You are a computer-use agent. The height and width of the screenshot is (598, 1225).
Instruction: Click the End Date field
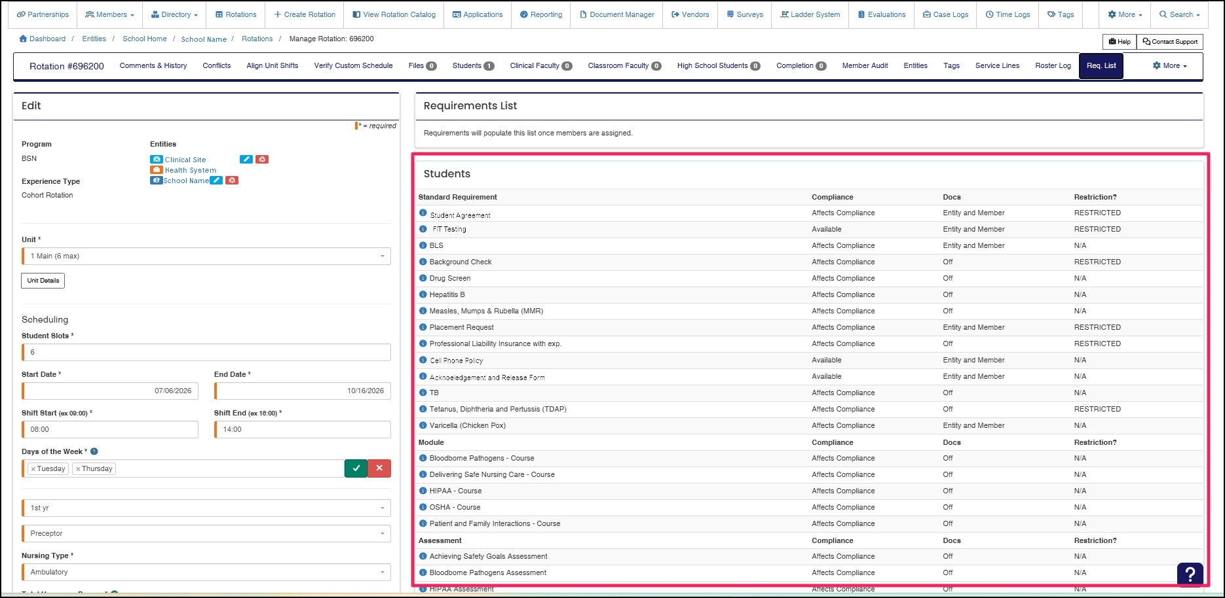point(303,391)
